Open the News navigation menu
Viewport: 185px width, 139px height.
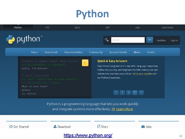point(137,52)
